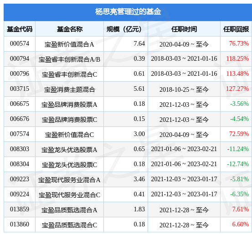Image resolution: width=252 pixels, height=236 pixels.
Task: Click tenure 2018-10-25 ~ 至今
Action: pos(184,89)
